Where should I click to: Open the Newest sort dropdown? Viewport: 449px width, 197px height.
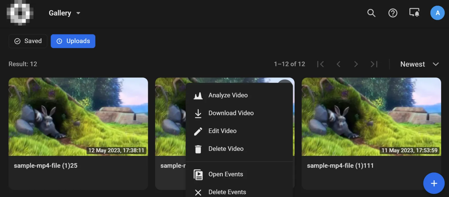pyautogui.click(x=419, y=64)
